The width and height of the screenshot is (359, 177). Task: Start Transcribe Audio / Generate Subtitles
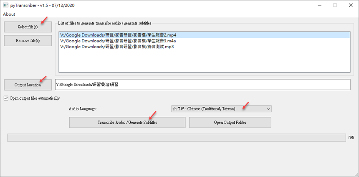point(127,122)
